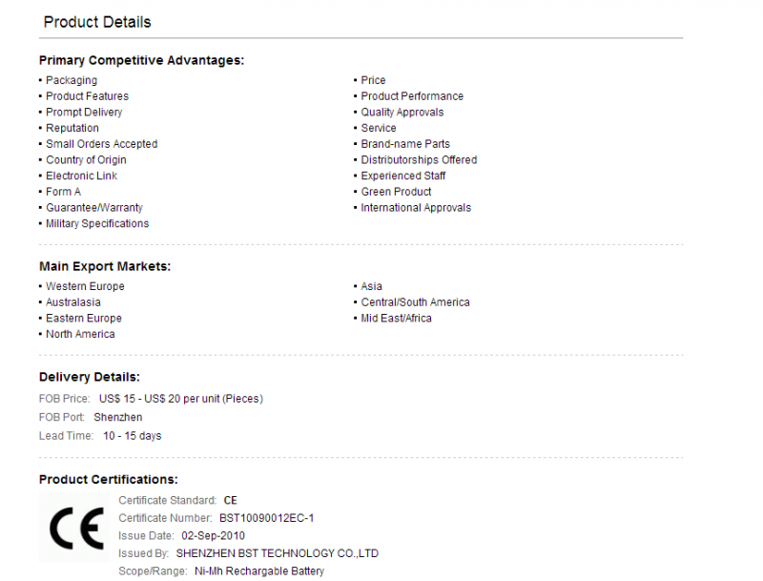Click the 10 - 15 days lead time

click(132, 436)
